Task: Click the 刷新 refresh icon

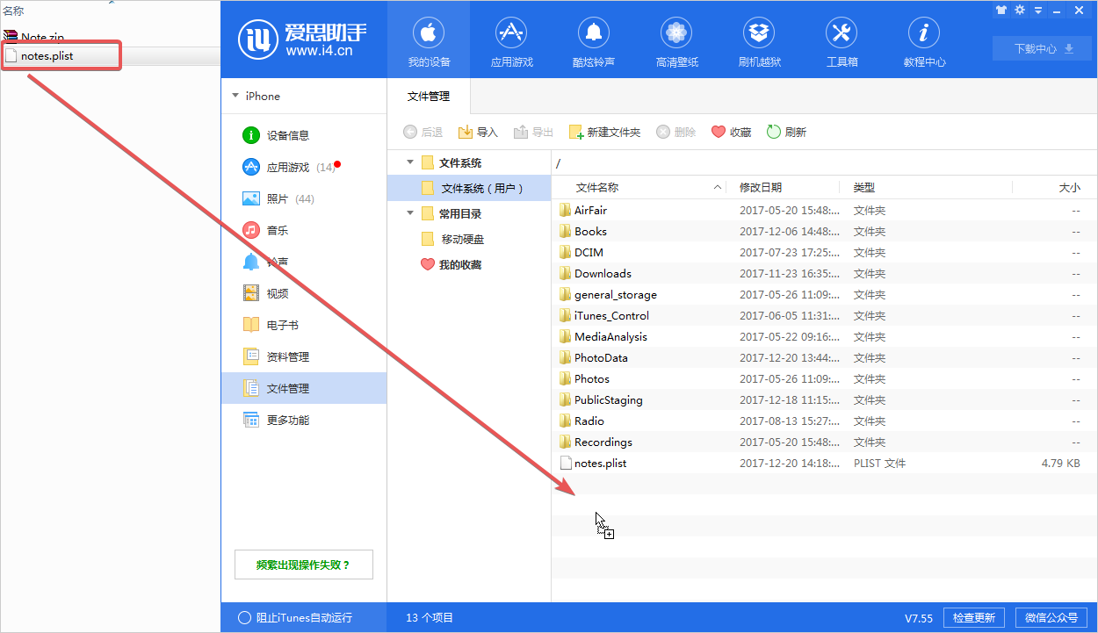Action: pos(770,132)
